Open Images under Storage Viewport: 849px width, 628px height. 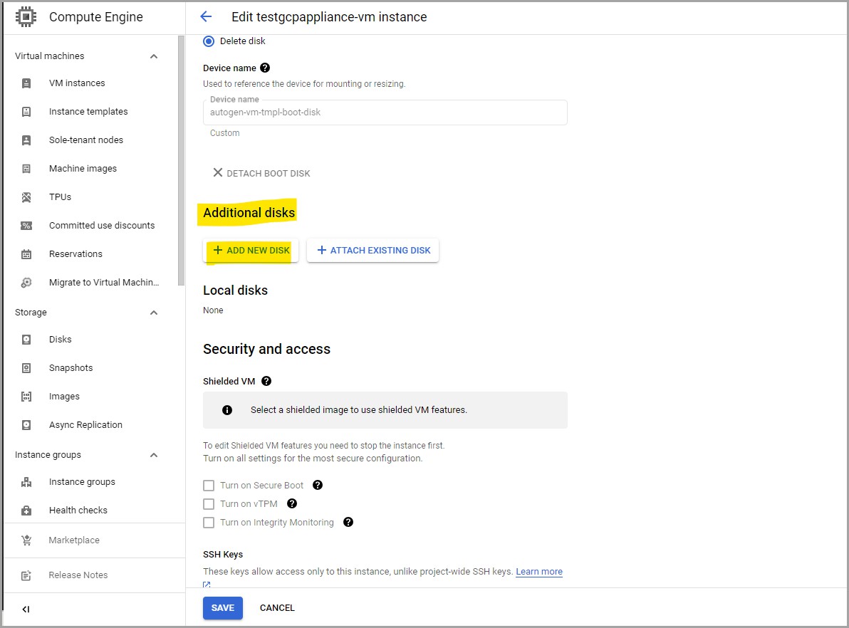[x=64, y=397]
